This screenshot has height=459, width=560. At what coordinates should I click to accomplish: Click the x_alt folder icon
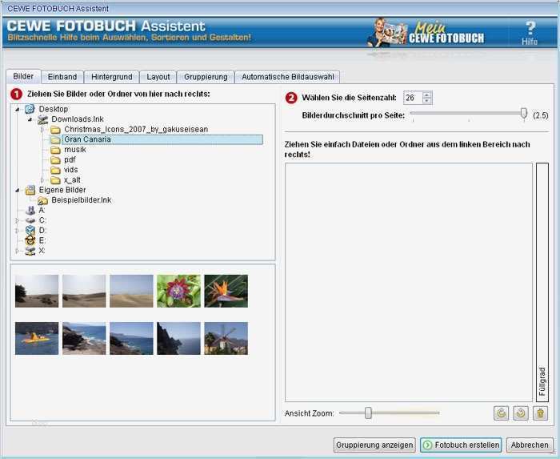(x=55, y=180)
